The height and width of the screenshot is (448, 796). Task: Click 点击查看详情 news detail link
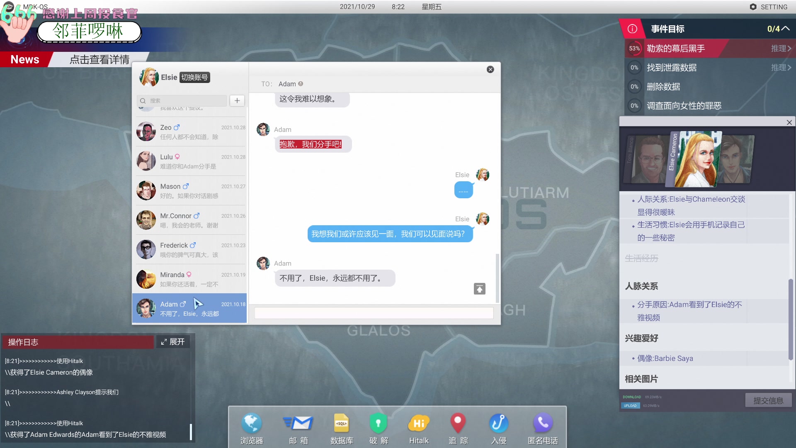[99, 59]
